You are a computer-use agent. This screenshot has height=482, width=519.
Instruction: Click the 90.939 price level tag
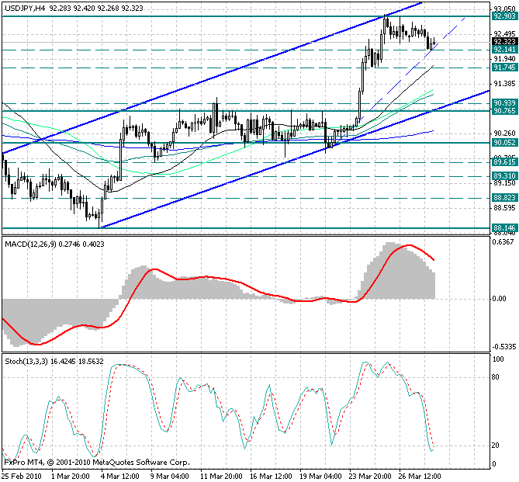tap(504, 102)
